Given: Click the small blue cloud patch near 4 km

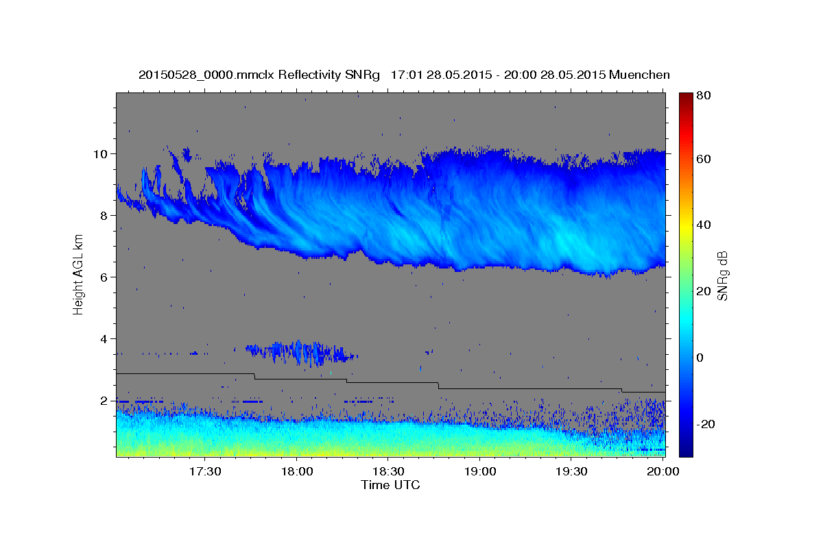Looking at the screenshot, I should coord(302,352).
